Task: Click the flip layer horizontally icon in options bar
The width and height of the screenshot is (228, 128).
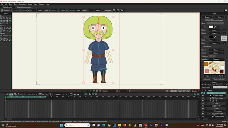Action: (114, 10)
